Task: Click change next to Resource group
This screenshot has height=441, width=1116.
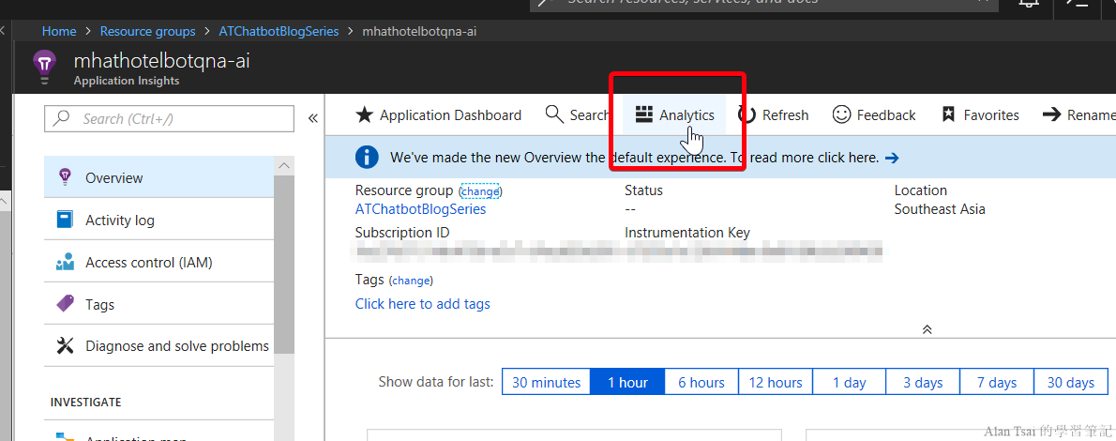Action: click(x=480, y=191)
